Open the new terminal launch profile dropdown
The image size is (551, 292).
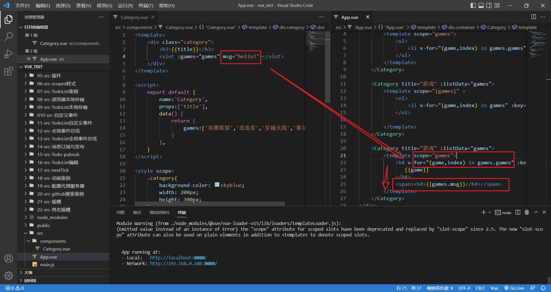coord(490,212)
